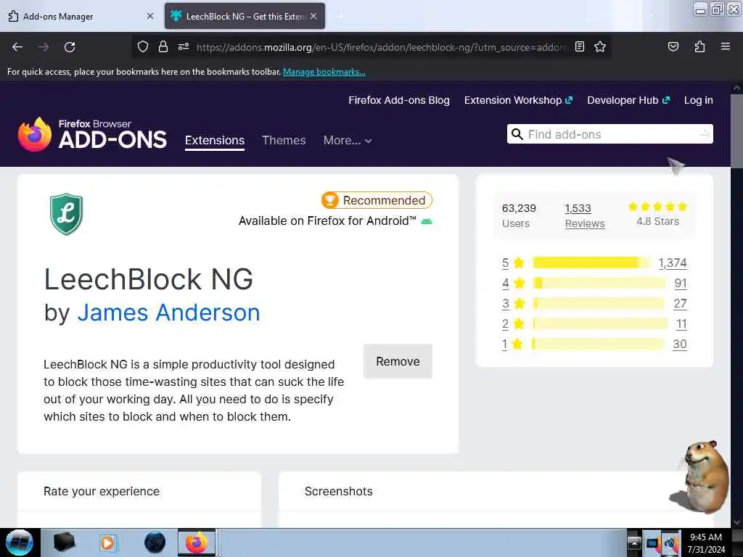This screenshot has width=743, height=557.
Task: Click the Remove button
Action: click(x=398, y=361)
